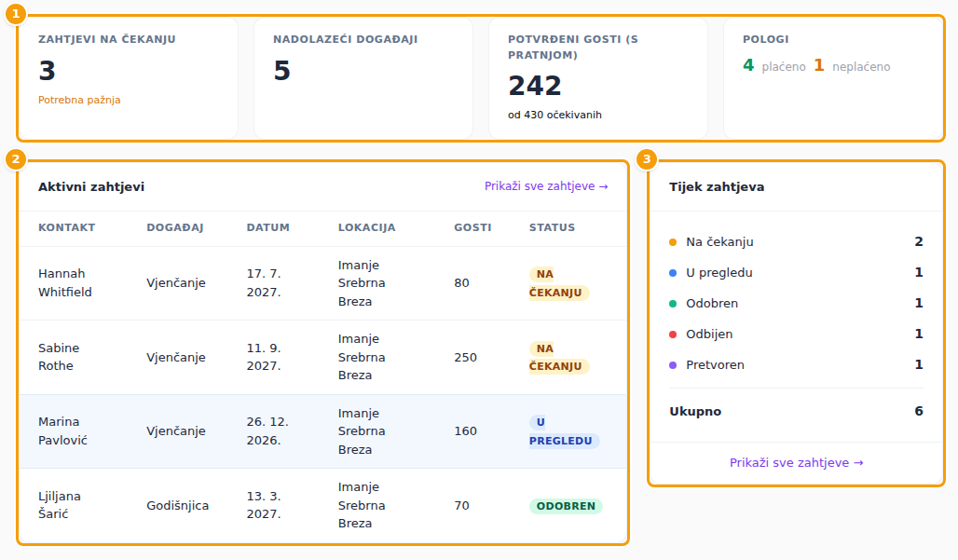
Task: Click the date "11. 9. 2027."
Action: (x=264, y=357)
